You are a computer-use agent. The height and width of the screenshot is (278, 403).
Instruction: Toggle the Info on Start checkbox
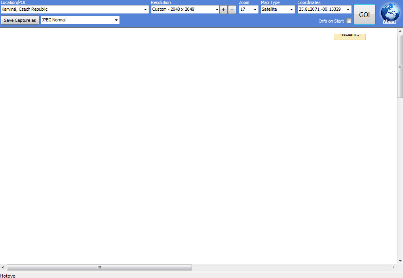[x=349, y=21]
